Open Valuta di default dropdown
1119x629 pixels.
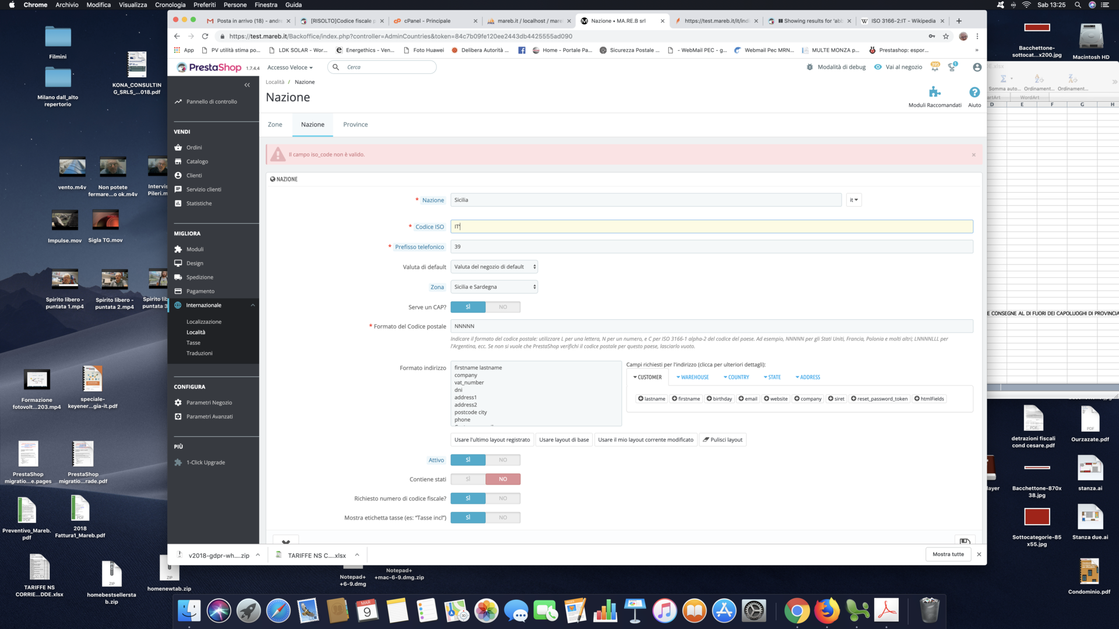pos(494,267)
